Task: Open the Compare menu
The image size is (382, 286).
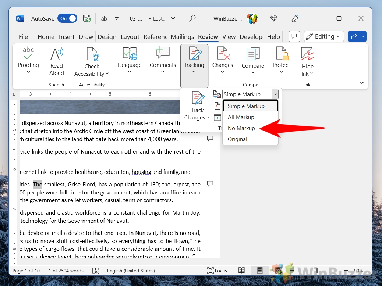Action: 253,61
